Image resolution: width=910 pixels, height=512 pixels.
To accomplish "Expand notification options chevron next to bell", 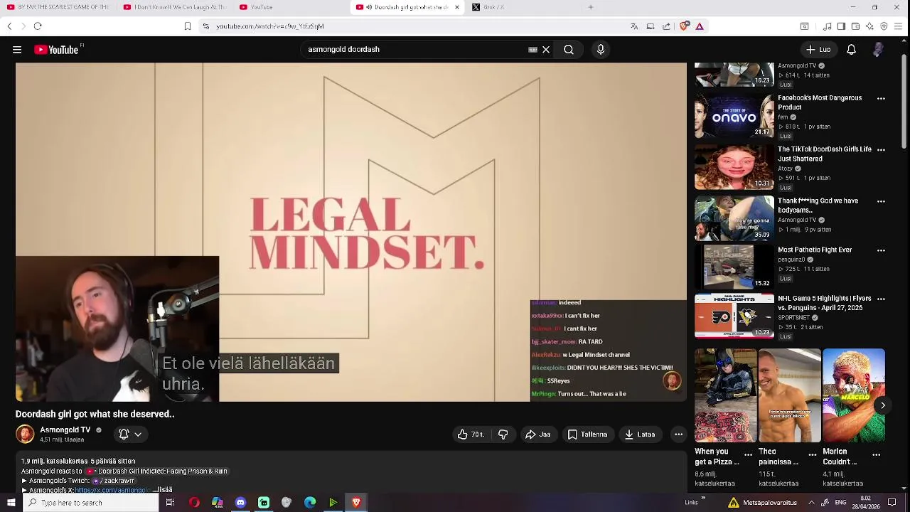I will pos(138,434).
